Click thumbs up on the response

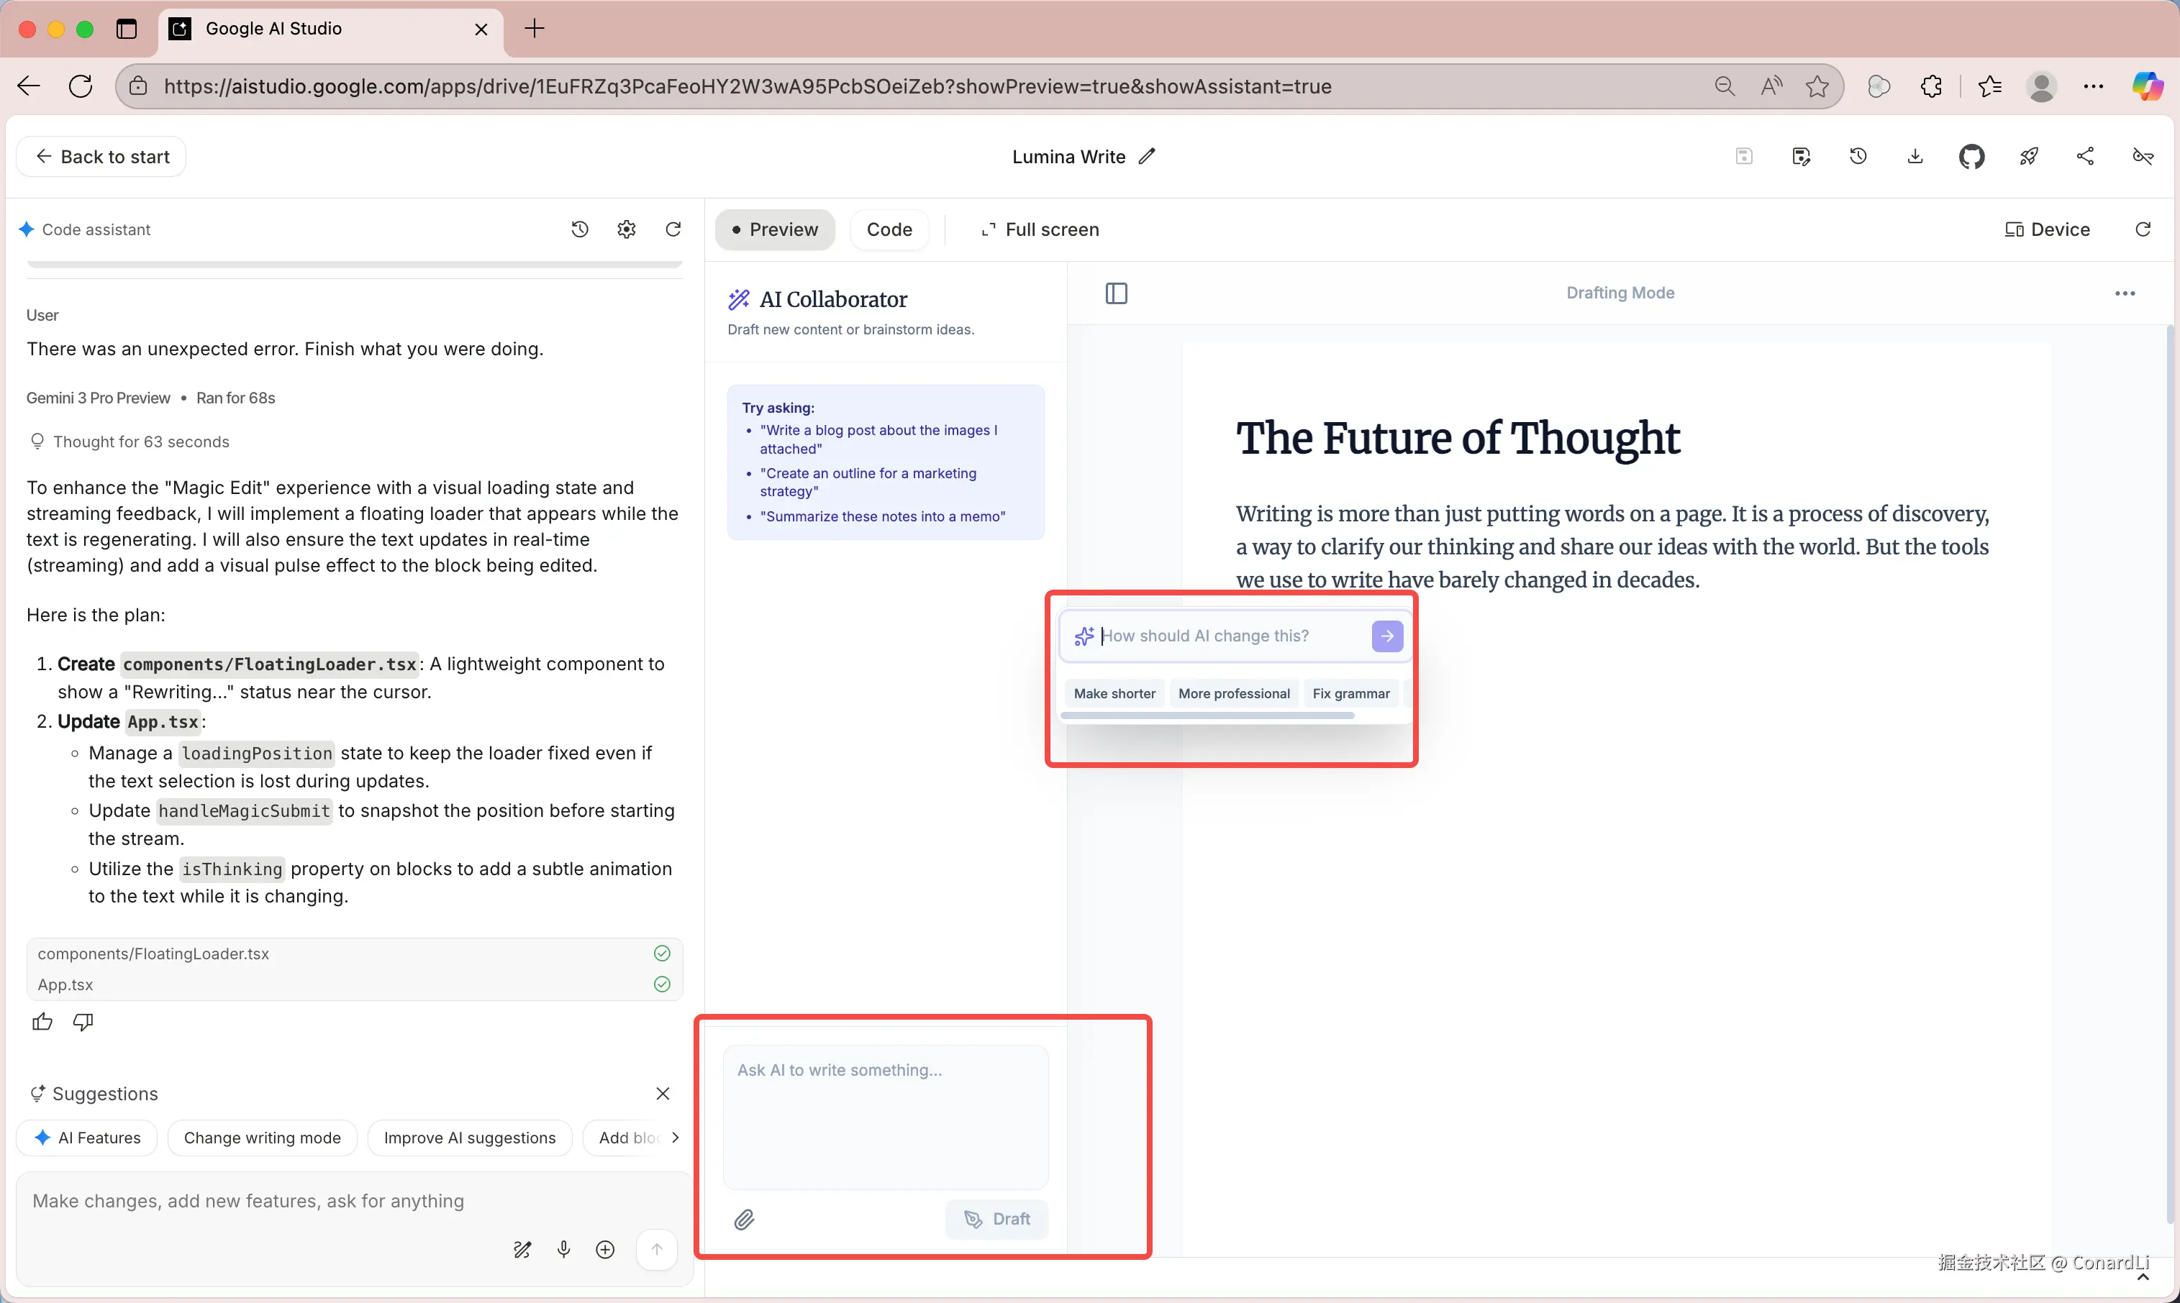(x=42, y=1021)
